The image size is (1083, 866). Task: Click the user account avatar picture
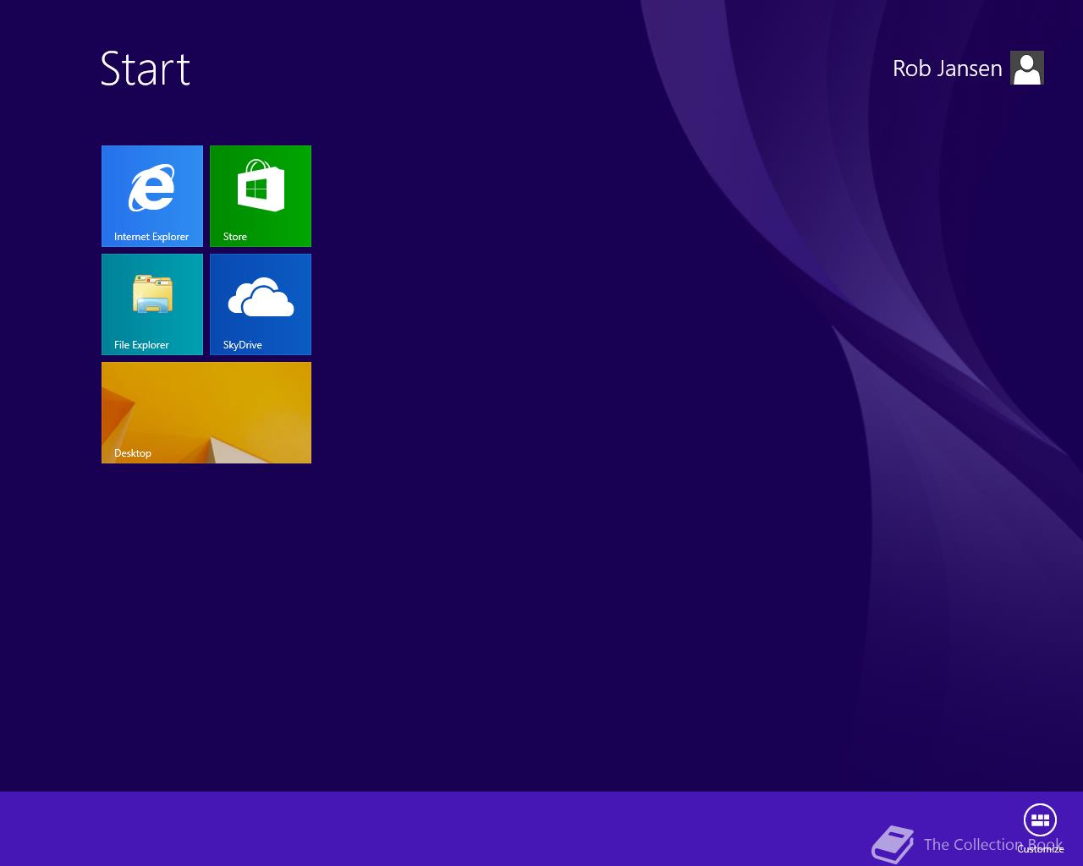(1027, 68)
